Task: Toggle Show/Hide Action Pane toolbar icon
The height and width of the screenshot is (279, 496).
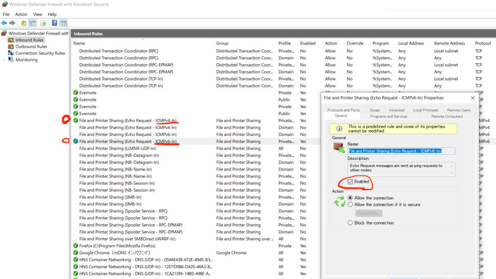Action: click(x=63, y=23)
